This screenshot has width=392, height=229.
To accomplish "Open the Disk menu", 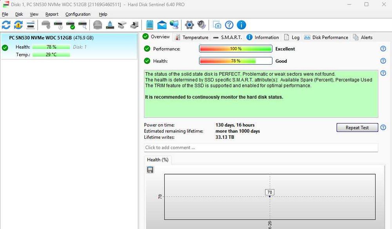I will pos(19,14).
